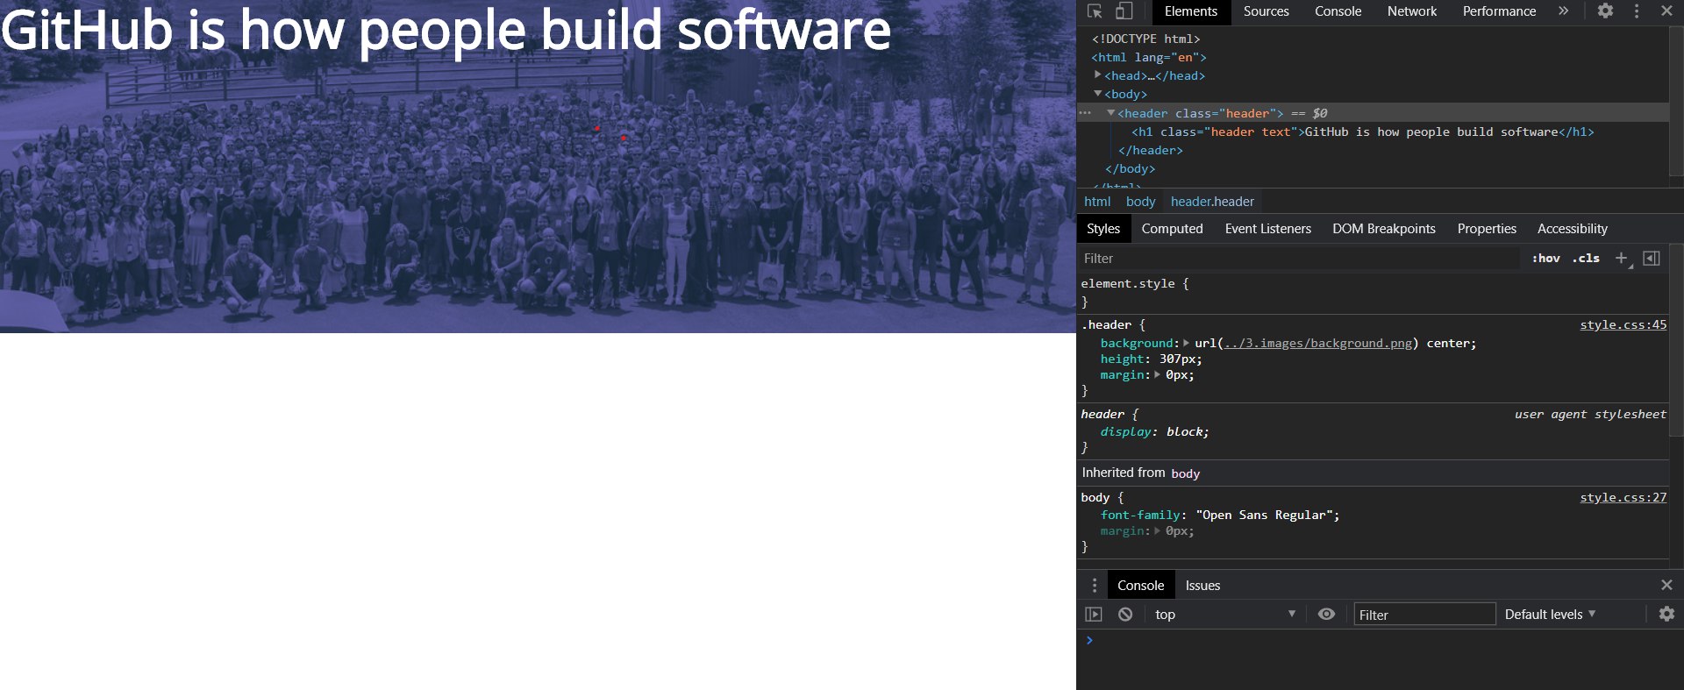Open DevTools customize three-dot menu
The width and height of the screenshot is (1684, 690).
1637,11
